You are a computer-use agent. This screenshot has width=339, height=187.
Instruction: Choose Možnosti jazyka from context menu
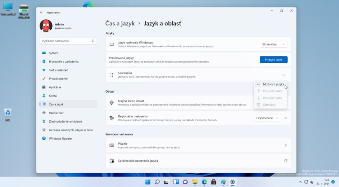(273, 84)
